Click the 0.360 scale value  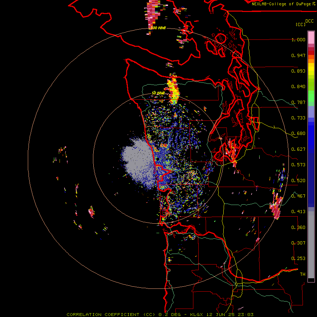(x=298, y=228)
